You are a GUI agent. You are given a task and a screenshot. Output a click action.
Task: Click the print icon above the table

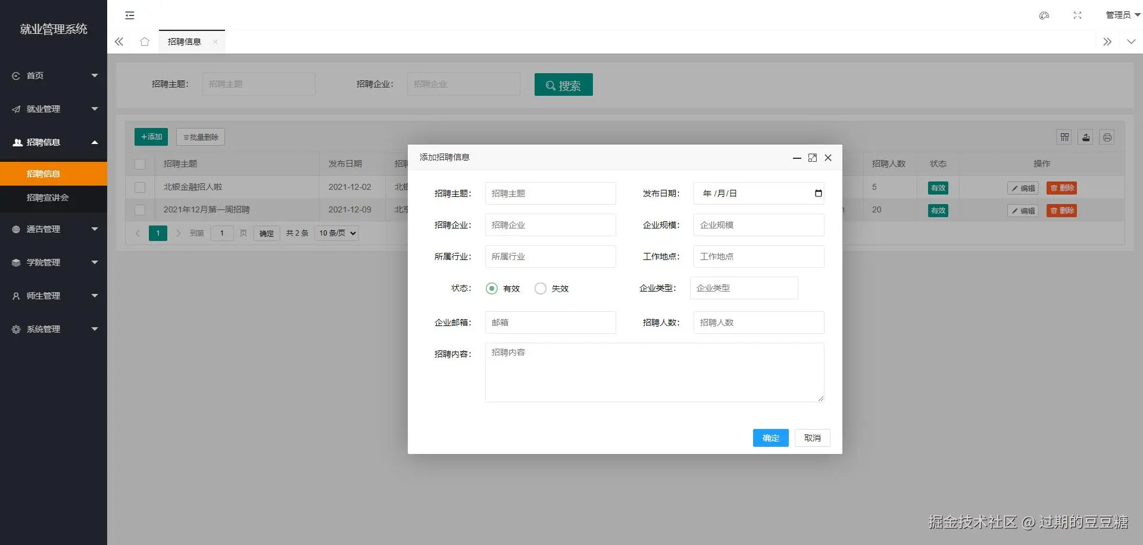[1107, 137]
